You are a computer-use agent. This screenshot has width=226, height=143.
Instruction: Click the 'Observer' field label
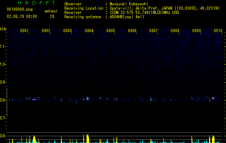73,4
